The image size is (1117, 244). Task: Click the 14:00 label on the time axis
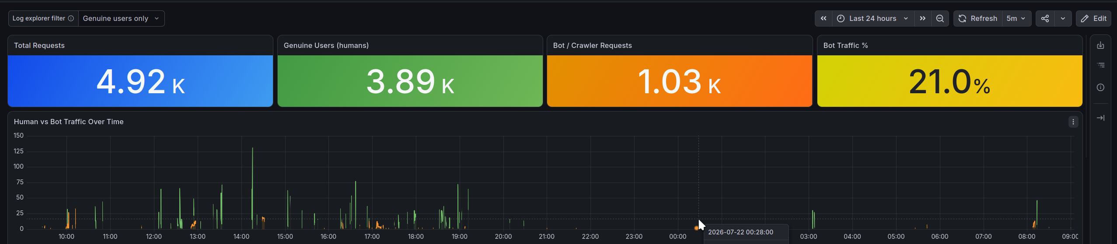tap(241, 237)
